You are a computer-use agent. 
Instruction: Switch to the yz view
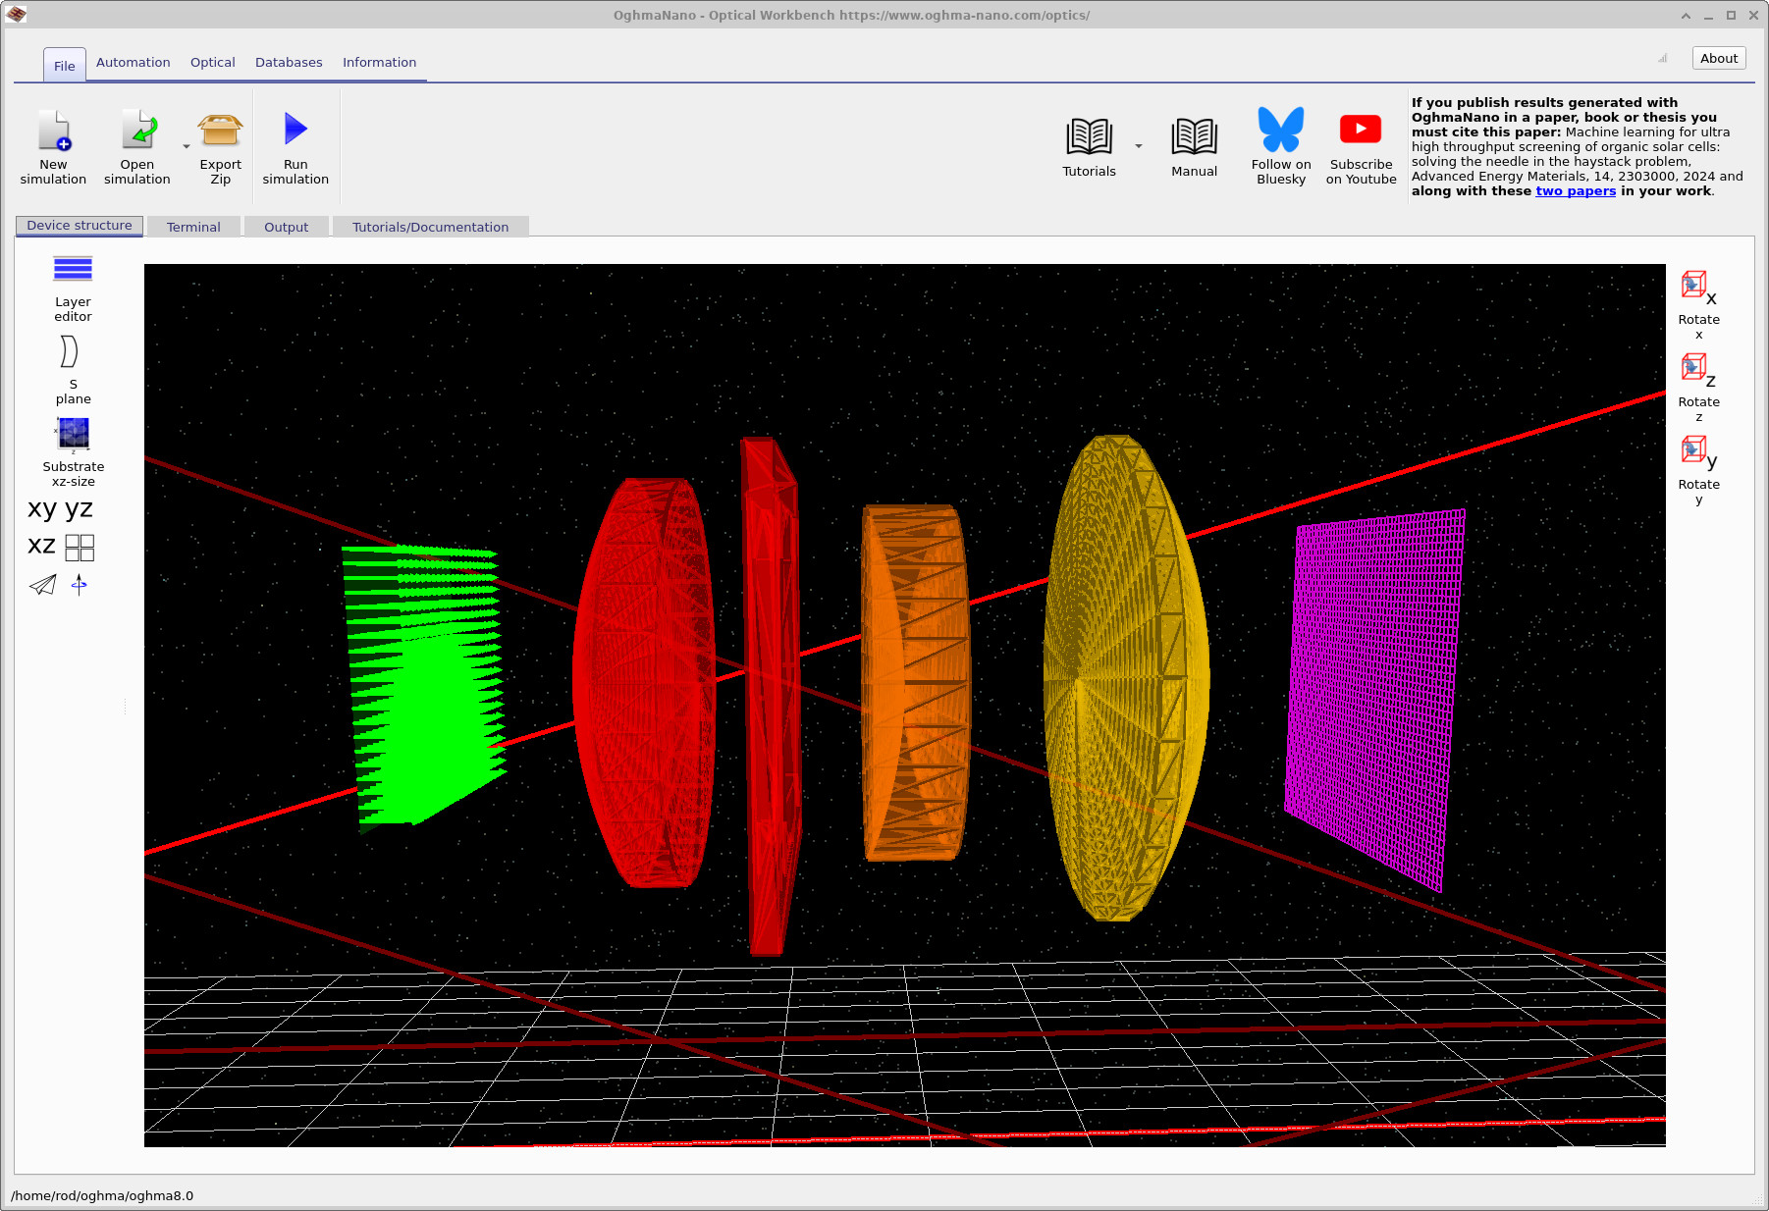tap(79, 508)
